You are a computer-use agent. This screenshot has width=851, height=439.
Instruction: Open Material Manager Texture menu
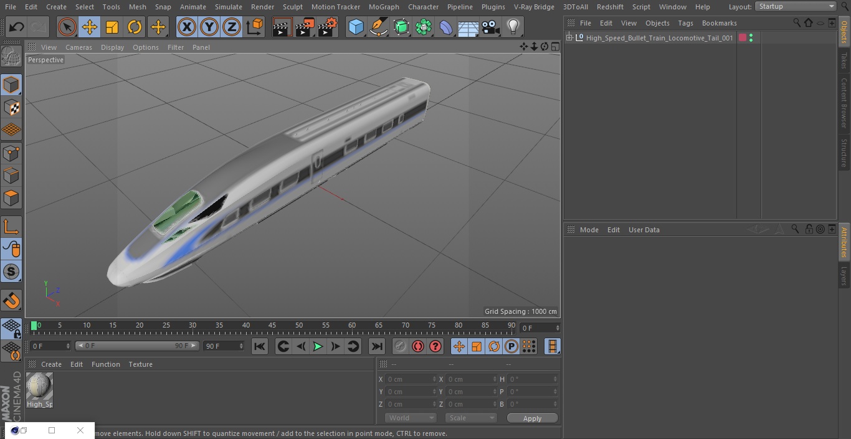tap(140, 364)
